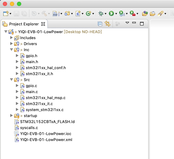Click the green Run play button
The height and width of the screenshot is (159, 174).
tap(111, 13)
